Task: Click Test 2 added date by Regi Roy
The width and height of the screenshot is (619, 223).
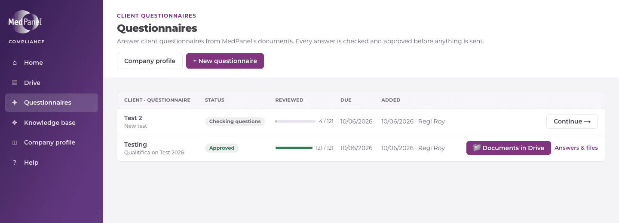Action: coord(413,121)
